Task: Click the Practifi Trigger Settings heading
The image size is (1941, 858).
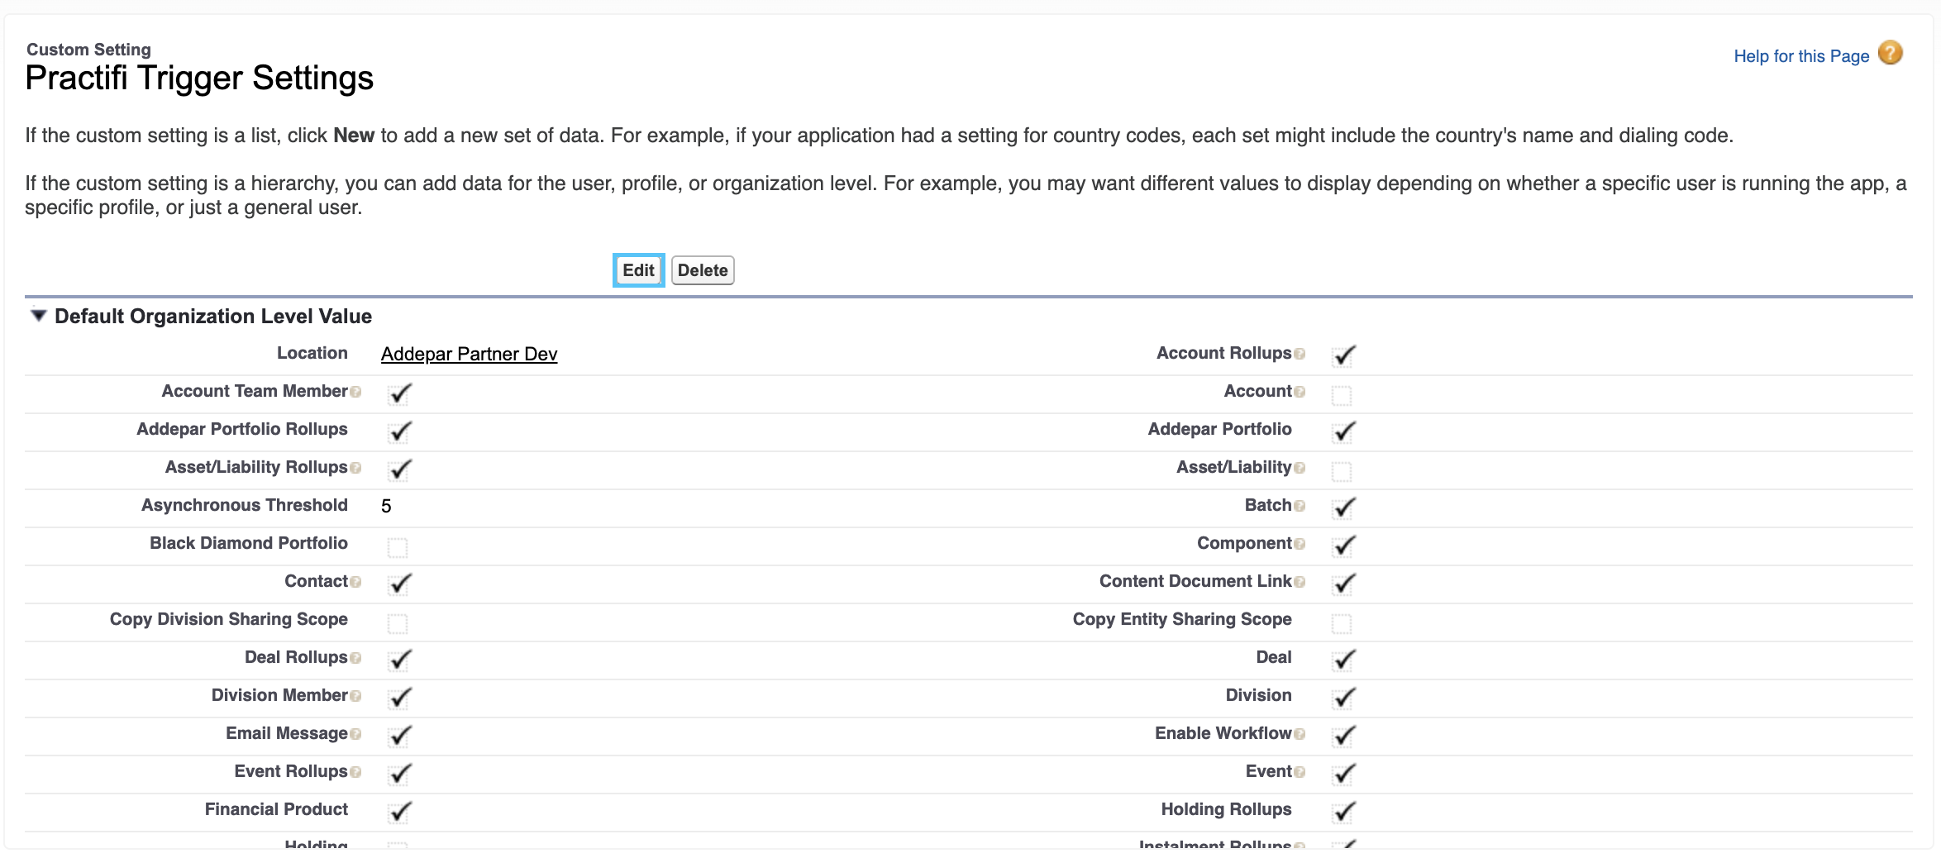Action: click(x=199, y=79)
